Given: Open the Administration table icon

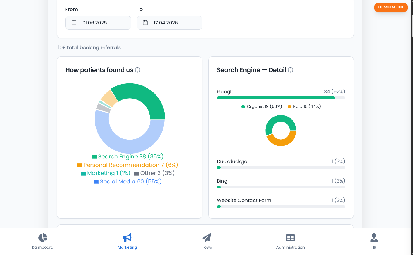Looking at the screenshot, I should coord(291,238).
